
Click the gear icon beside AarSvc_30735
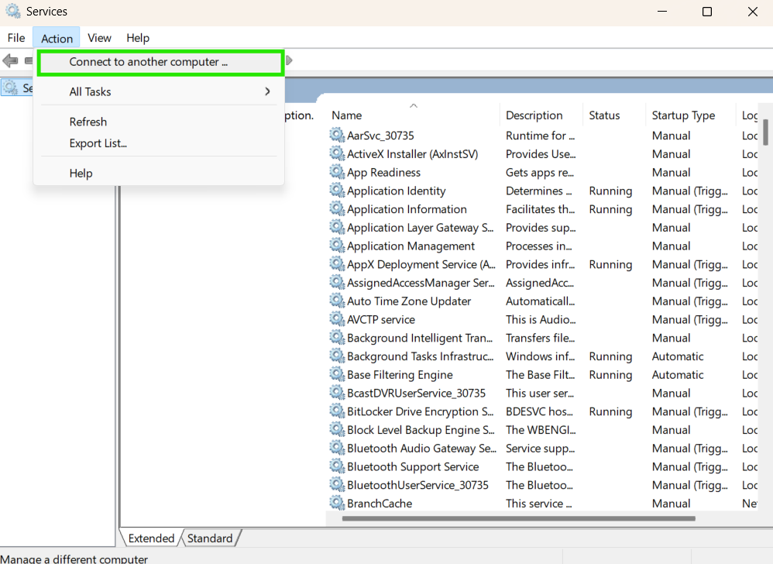coord(337,135)
